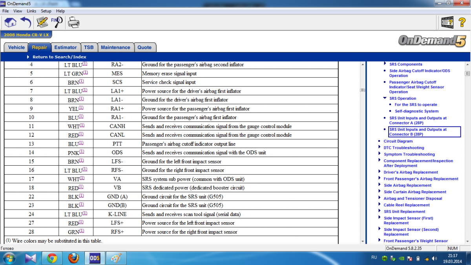Open the Self-diagnostic System link

coord(416,111)
